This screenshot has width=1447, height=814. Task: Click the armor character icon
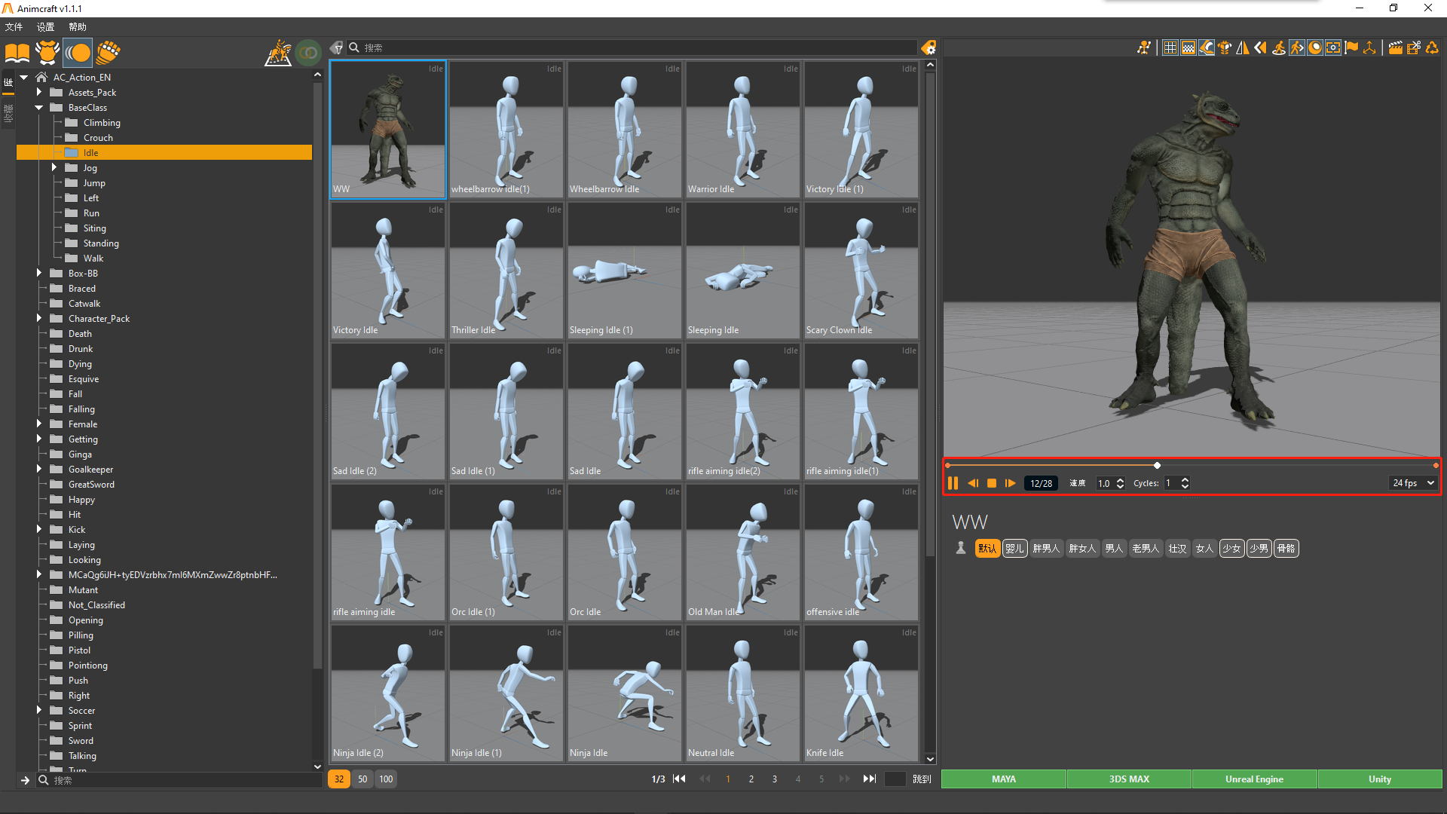click(x=47, y=53)
